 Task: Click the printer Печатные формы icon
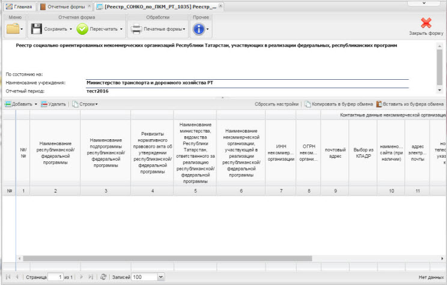click(136, 29)
